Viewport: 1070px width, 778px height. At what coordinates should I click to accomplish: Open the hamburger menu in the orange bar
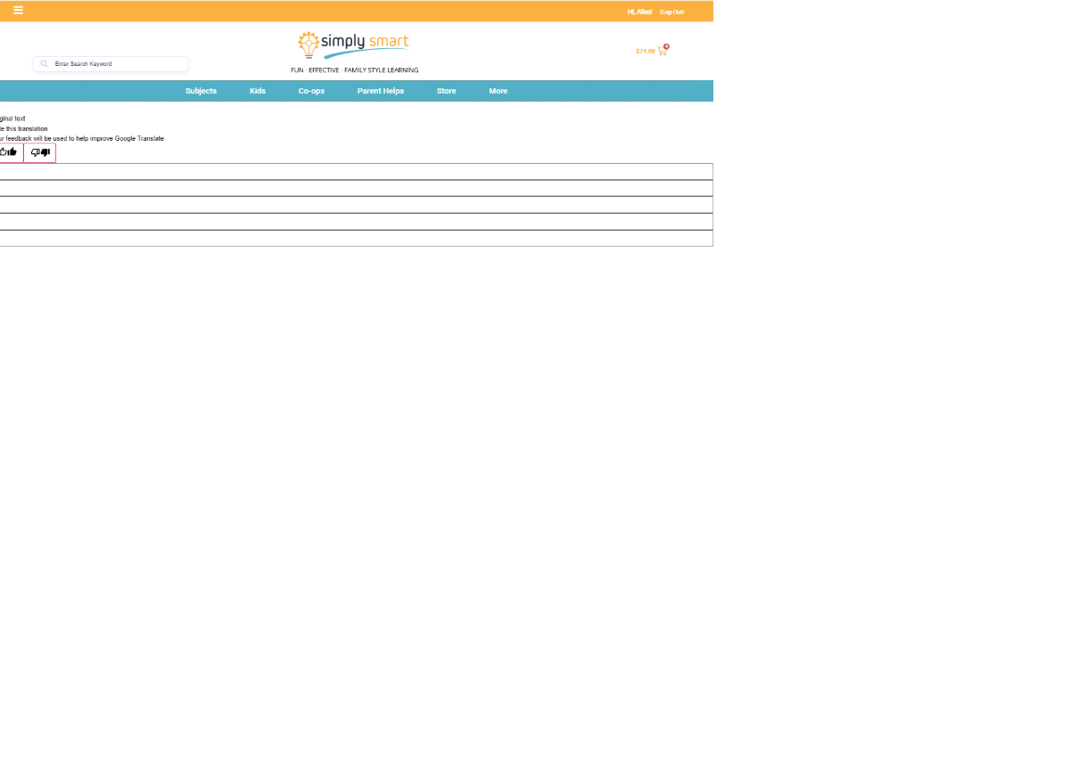click(x=18, y=11)
